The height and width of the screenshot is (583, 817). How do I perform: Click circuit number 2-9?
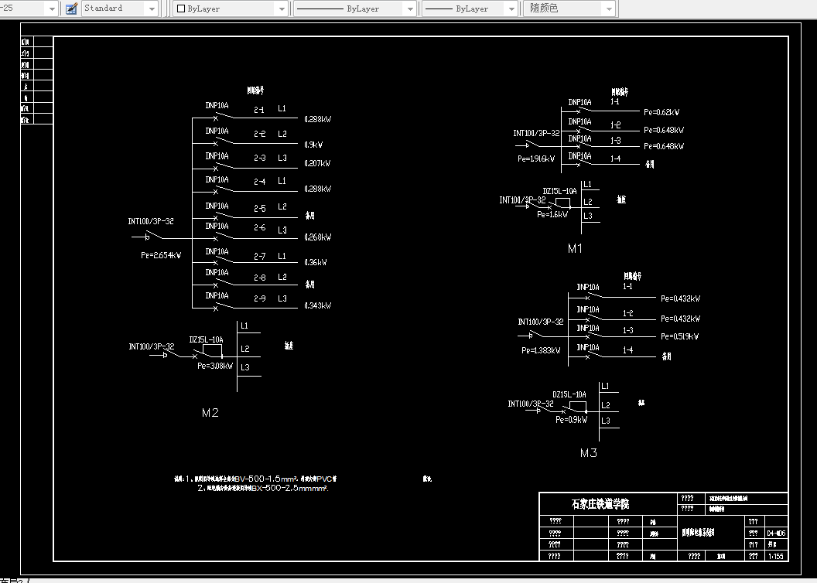tap(259, 298)
